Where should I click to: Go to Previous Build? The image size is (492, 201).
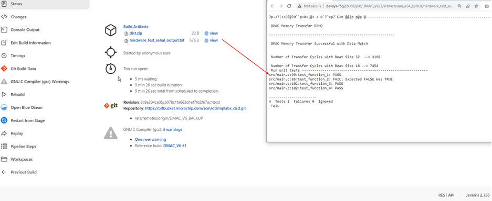24,172
